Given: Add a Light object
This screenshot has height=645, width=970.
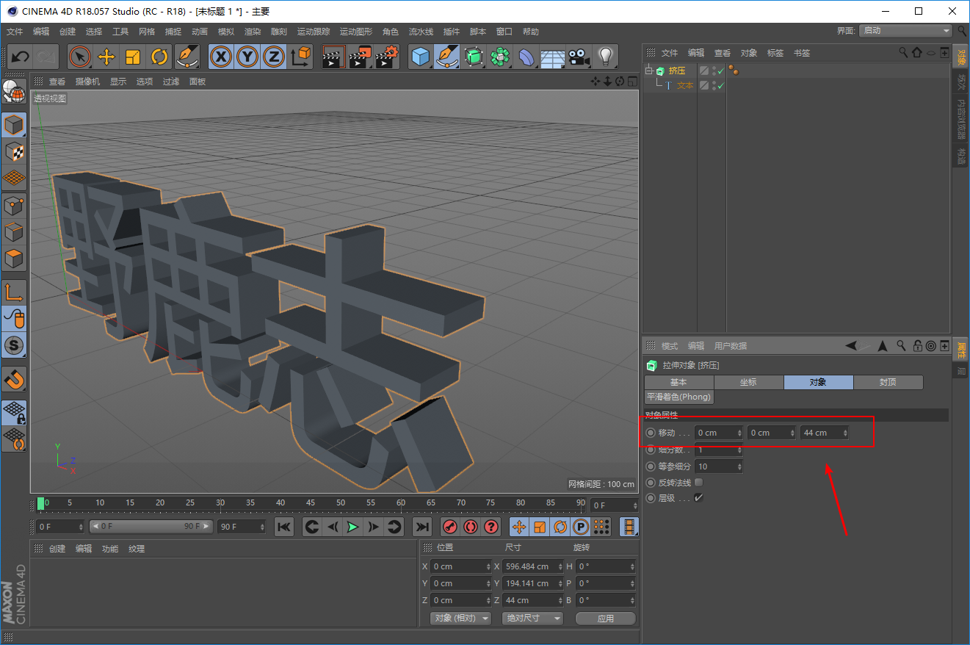Looking at the screenshot, I should point(605,57).
